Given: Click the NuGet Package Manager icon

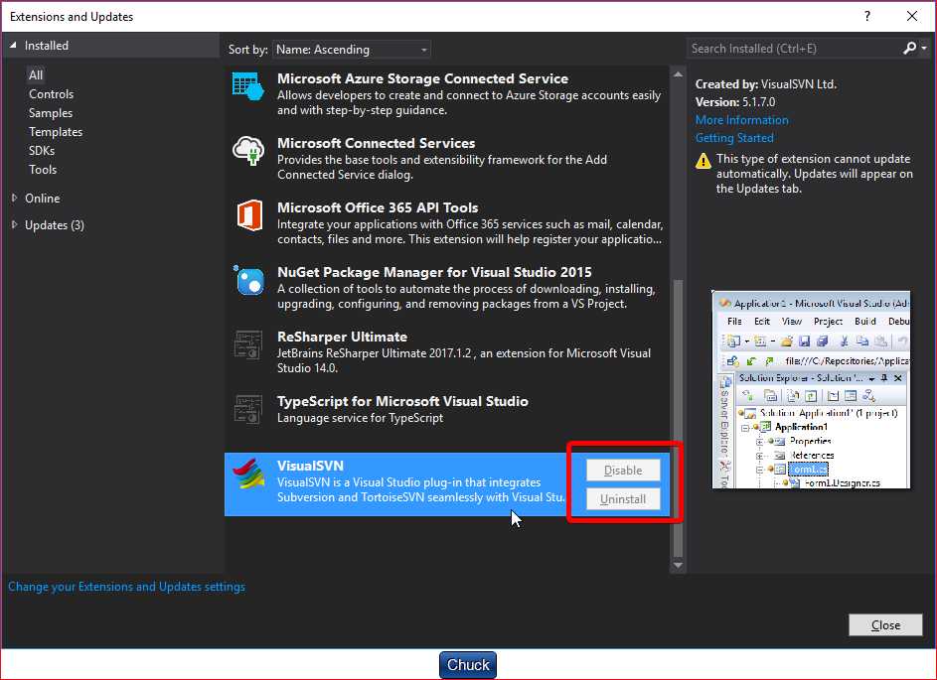Looking at the screenshot, I should coord(248,280).
